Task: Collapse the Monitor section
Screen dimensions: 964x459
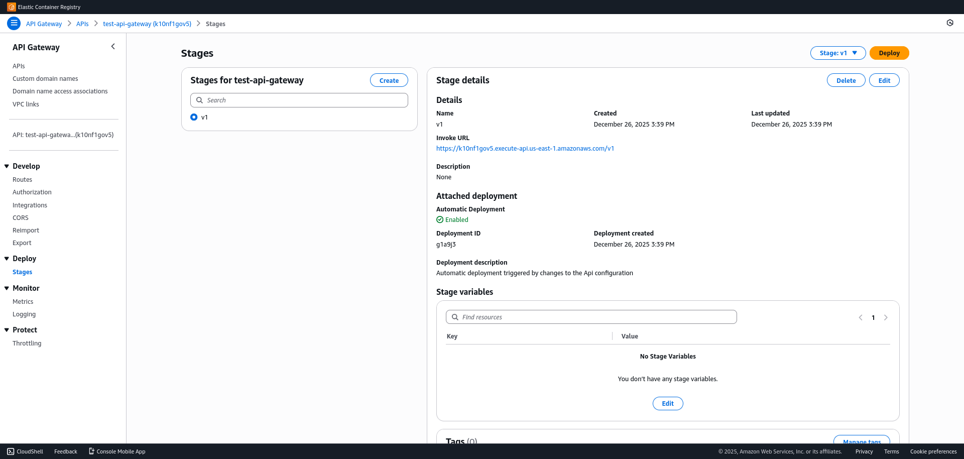Action: (x=7, y=288)
